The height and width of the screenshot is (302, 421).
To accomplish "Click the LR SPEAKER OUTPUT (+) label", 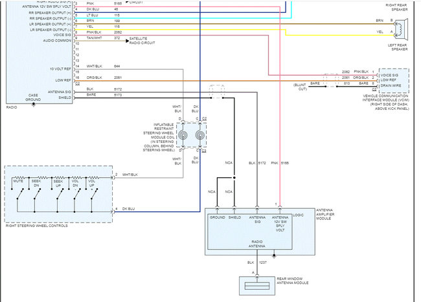I will [51, 24].
